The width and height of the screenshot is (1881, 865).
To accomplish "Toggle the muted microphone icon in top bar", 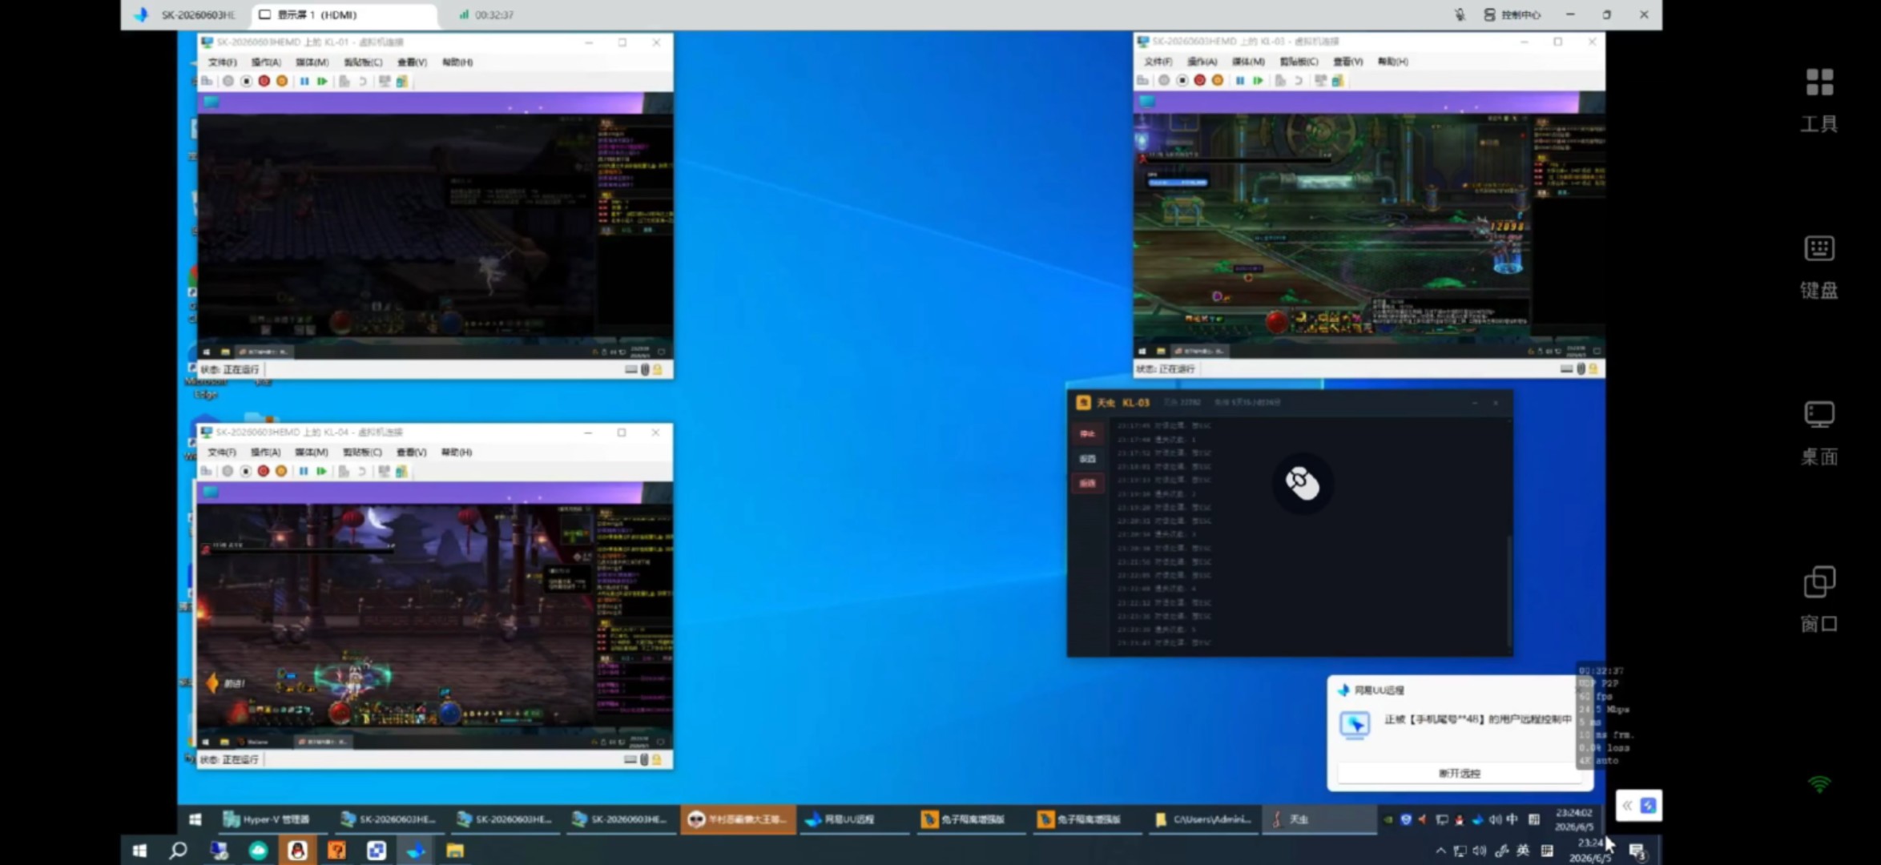I will coord(1460,14).
